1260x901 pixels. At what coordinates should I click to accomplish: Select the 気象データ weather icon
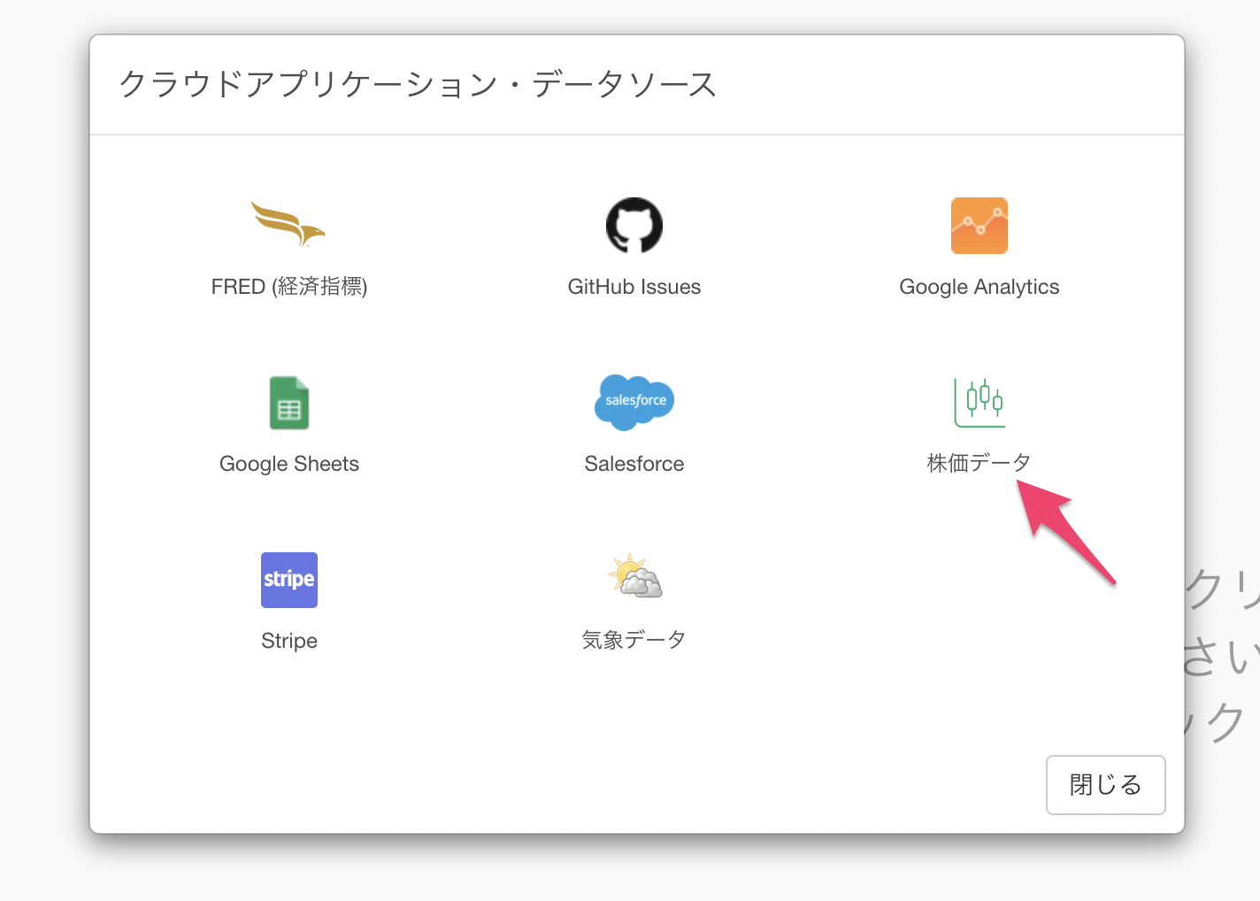tap(634, 576)
